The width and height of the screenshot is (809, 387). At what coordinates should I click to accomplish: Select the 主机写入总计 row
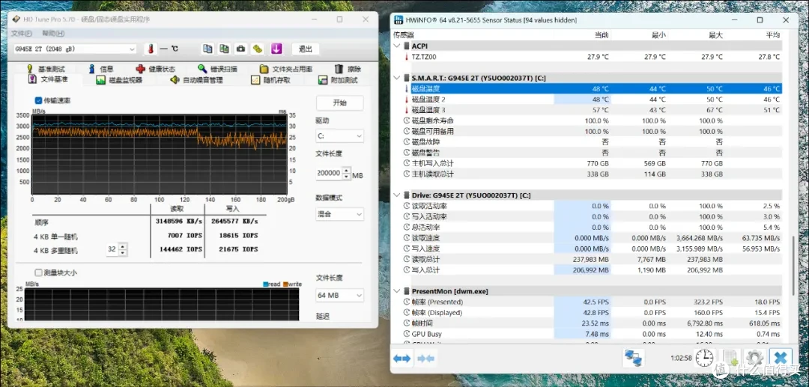[593, 163]
